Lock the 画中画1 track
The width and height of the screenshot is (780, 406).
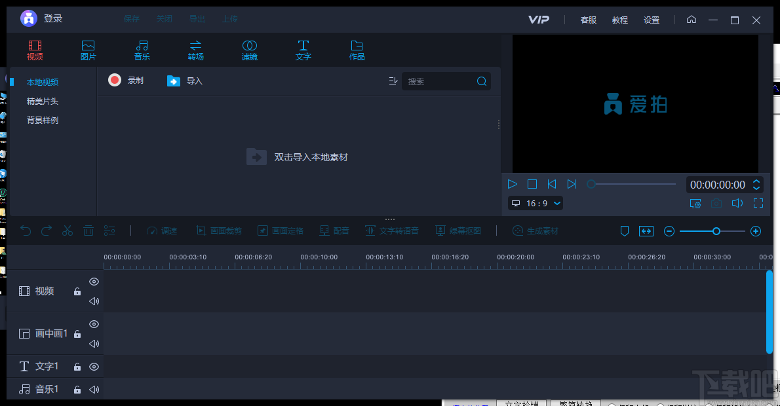point(77,333)
